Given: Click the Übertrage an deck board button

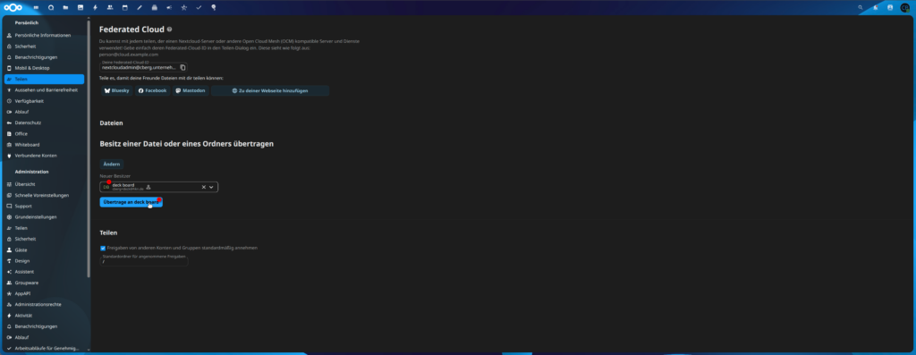Looking at the screenshot, I should click(131, 202).
